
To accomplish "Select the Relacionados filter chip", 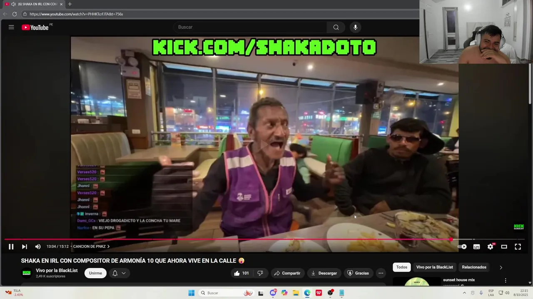I will pyautogui.click(x=474, y=267).
